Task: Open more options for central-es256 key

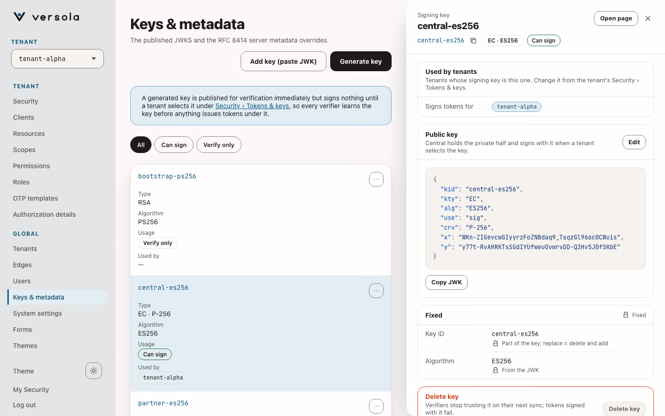Action: pyautogui.click(x=376, y=291)
